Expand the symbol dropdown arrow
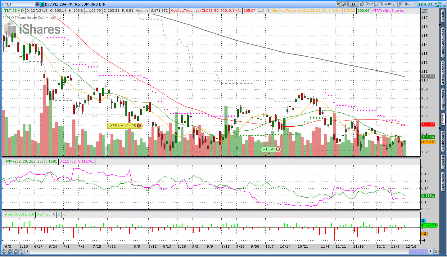This screenshot has height=257, width=447. (x=37, y=4)
